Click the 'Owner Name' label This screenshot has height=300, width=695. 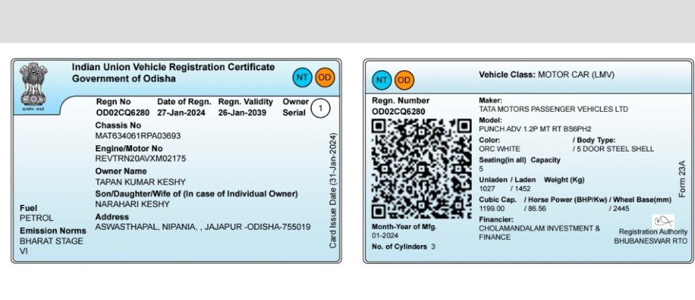click(121, 171)
